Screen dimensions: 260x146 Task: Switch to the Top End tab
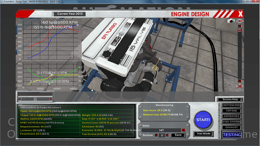231,111
